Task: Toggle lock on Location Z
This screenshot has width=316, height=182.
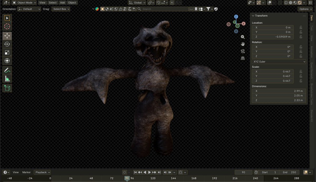Action: point(301,37)
